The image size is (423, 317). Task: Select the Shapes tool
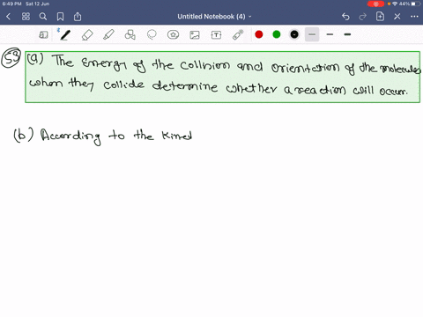pyautogui.click(x=130, y=34)
